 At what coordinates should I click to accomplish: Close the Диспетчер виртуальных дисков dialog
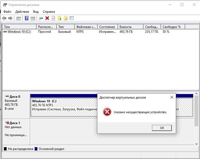[x=172, y=97]
